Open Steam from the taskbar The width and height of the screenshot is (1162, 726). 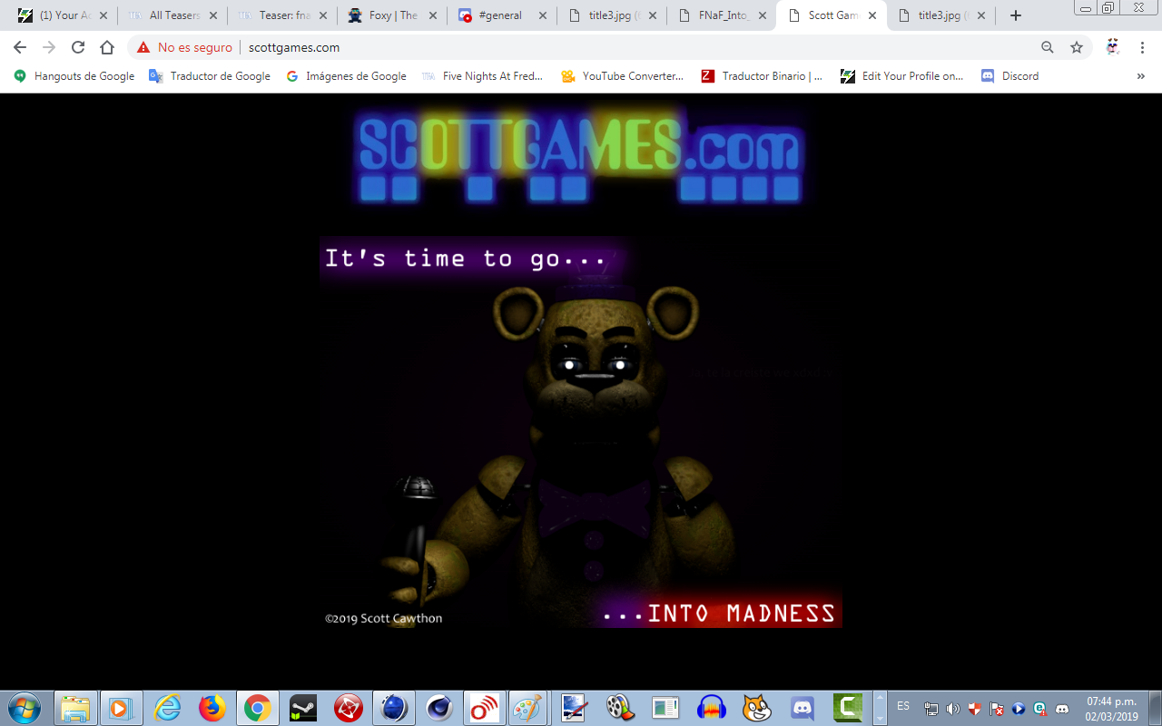click(x=303, y=708)
